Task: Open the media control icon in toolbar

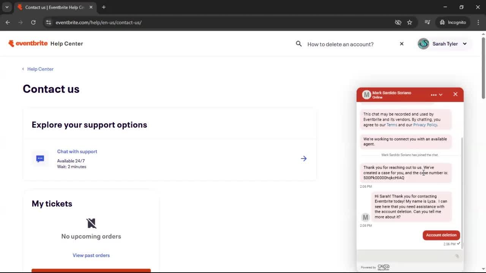Action: (428, 22)
